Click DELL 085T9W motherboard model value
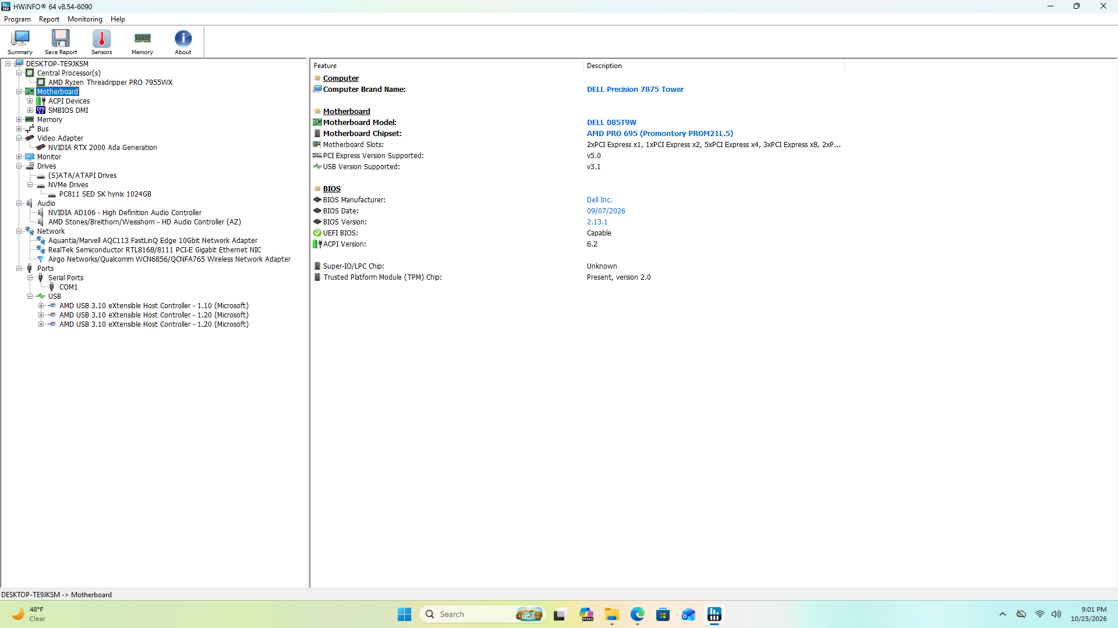The image size is (1118, 628). coord(611,123)
